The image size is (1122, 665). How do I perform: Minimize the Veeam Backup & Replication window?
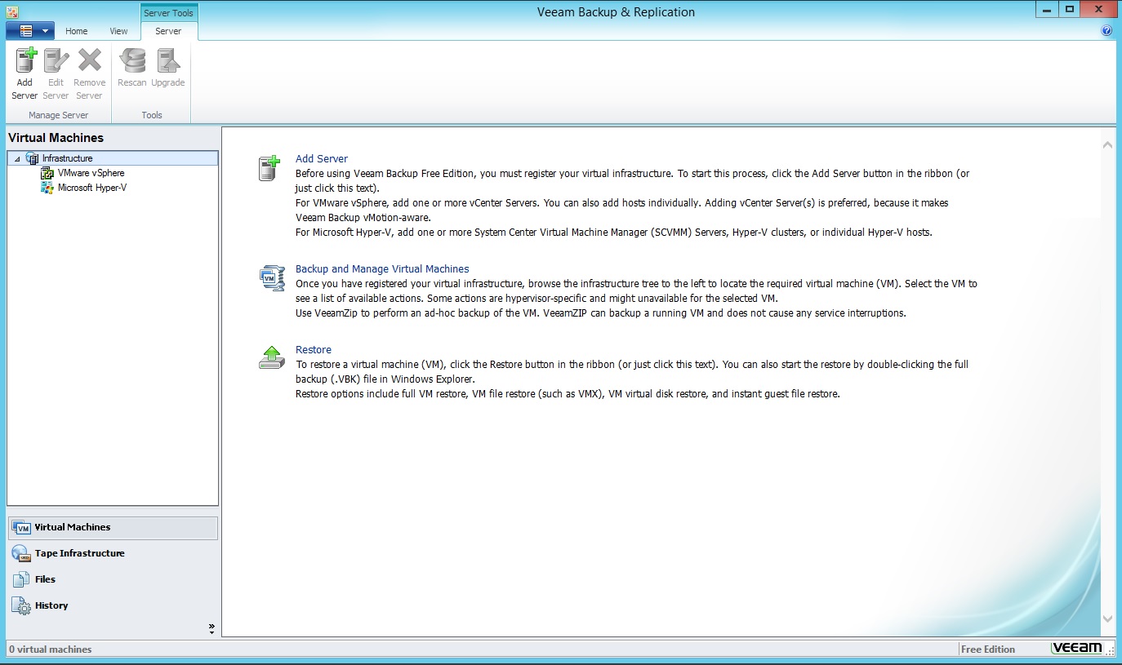point(1048,9)
